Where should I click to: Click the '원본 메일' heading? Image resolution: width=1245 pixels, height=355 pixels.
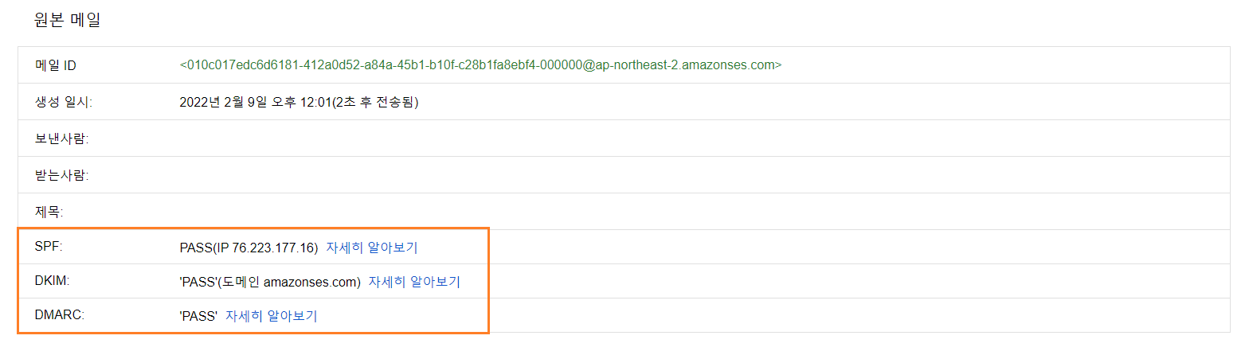tap(68, 21)
